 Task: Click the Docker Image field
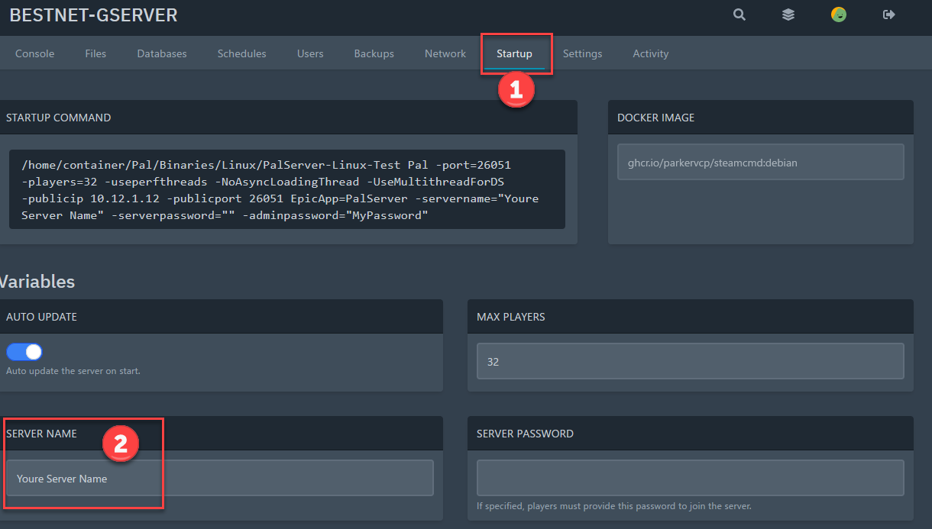point(761,162)
